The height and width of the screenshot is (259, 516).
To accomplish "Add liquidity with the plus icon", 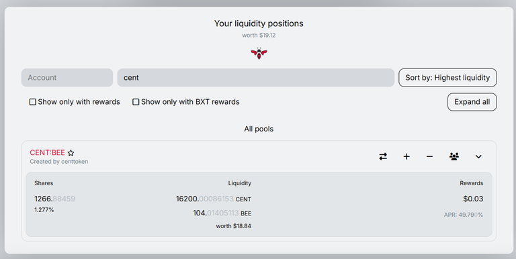I will (406, 156).
